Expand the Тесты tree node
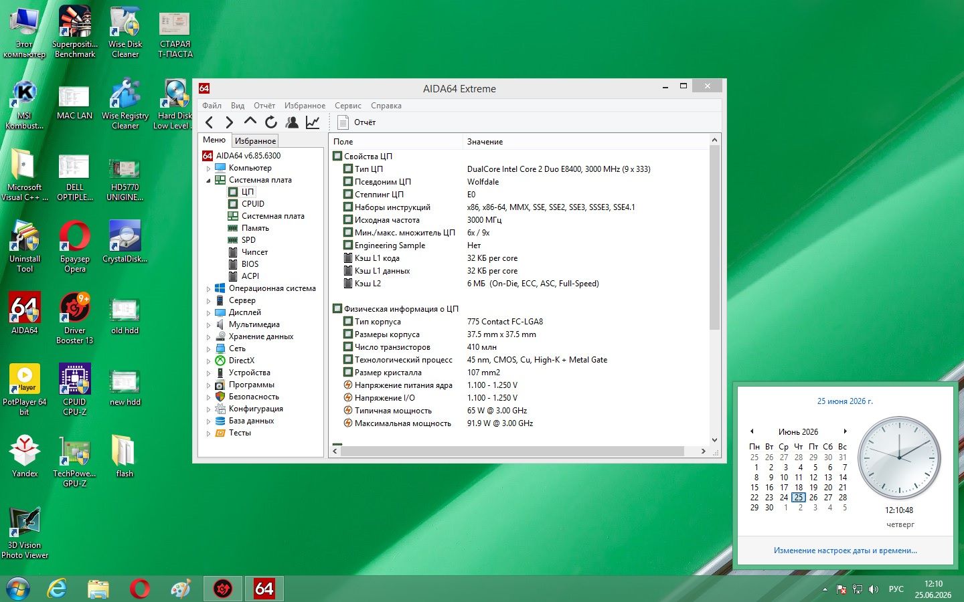Image resolution: width=964 pixels, height=602 pixels. point(208,433)
